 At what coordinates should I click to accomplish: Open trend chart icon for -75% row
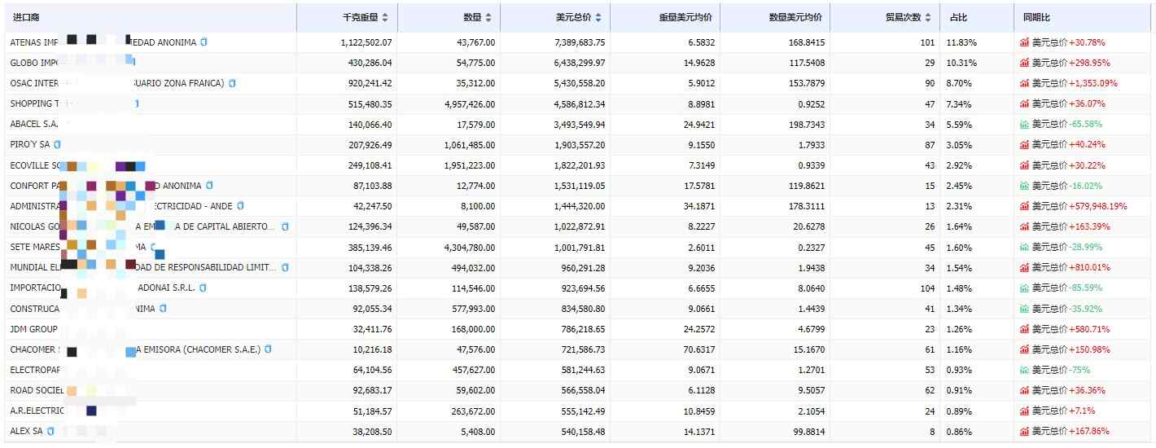point(1024,370)
